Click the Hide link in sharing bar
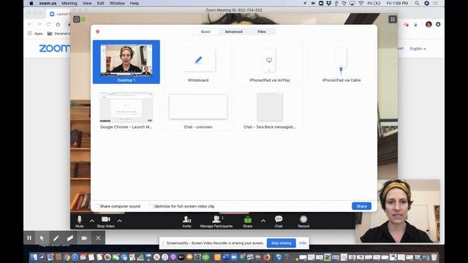Image resolution: width=468 pixels, height=263 pixels. [x=302, y=243]
